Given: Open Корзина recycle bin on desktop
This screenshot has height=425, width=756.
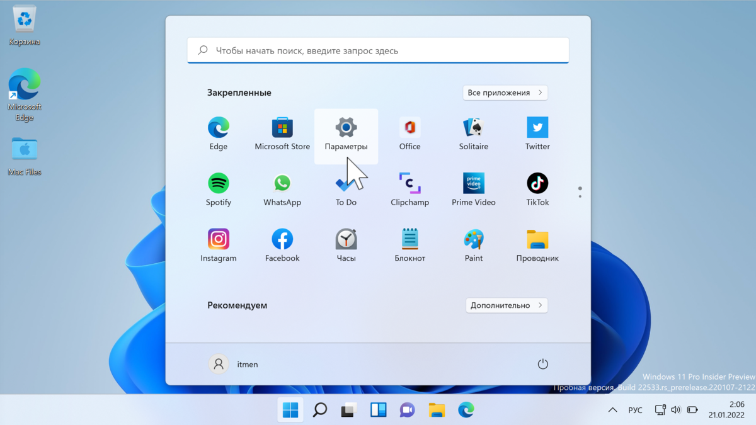Looking at the screenshot, I should coord(25,26).
